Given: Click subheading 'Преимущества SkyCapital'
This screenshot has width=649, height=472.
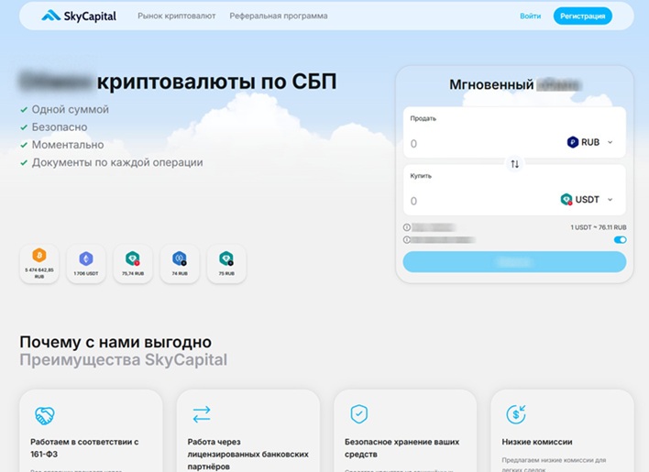Looking at the screenshot, I should click(x=124, y=360).
